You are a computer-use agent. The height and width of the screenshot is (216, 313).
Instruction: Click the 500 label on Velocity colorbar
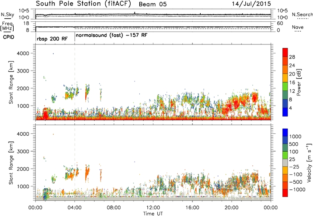[x=293, y=144]
